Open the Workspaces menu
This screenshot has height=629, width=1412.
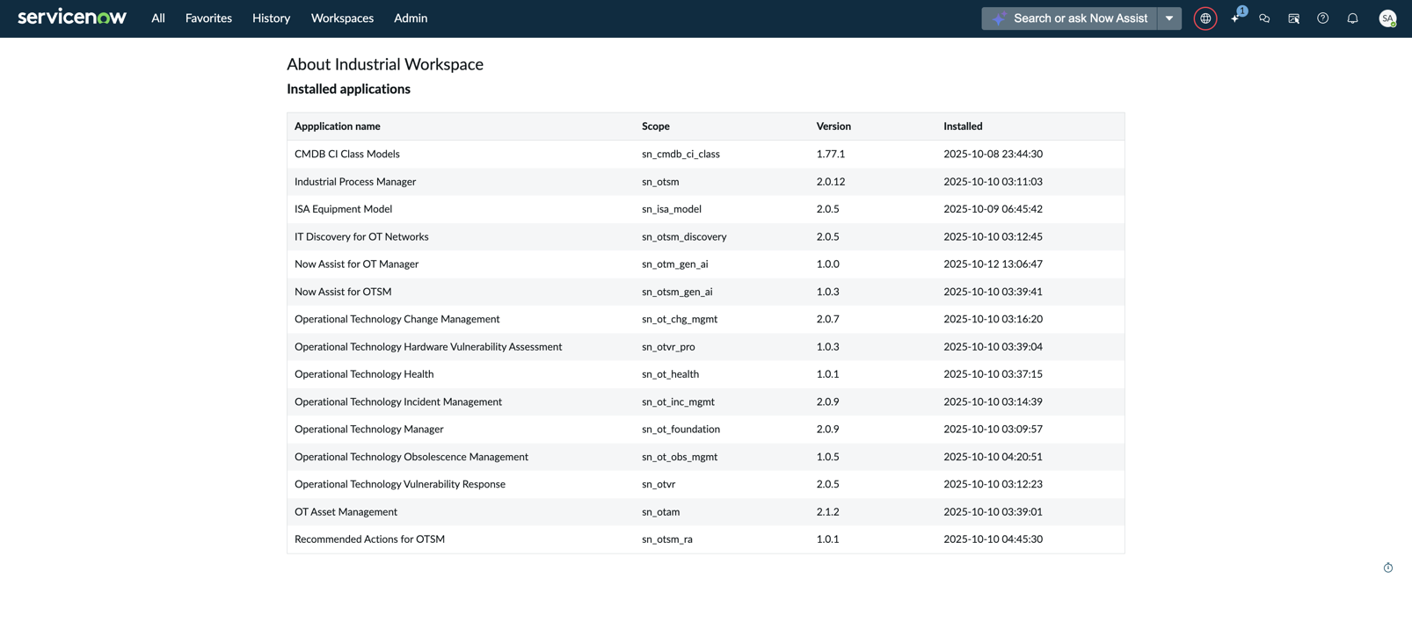pyautogui.click(x=342, y=18)
